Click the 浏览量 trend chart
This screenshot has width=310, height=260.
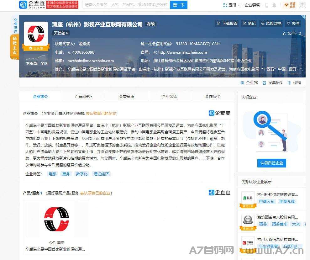coord(36,57)
